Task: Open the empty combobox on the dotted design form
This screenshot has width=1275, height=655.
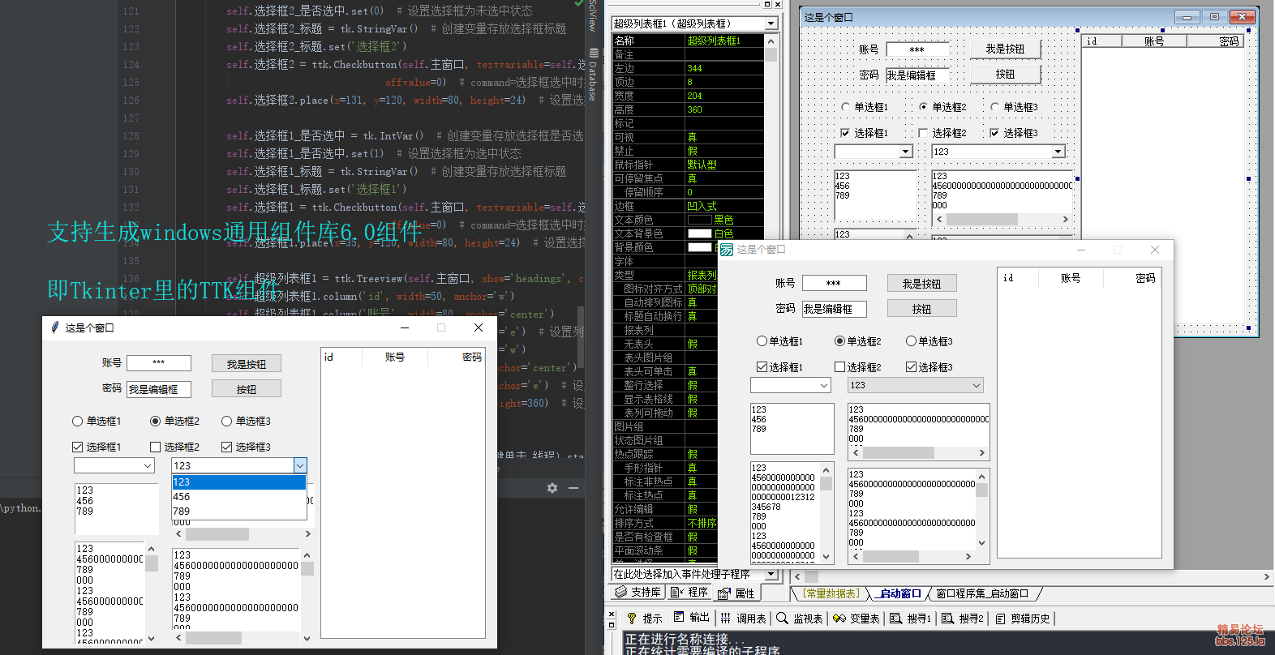Action: click(x=906, y=152)
